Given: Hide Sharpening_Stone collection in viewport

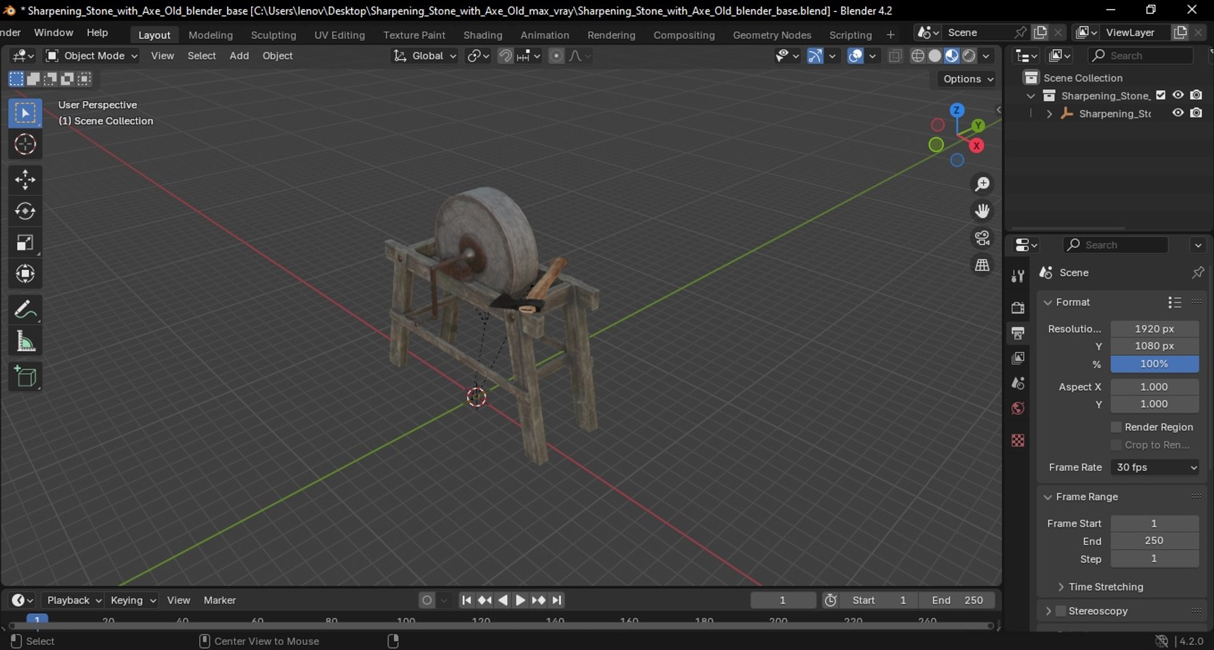Looking at the screenshot, I should tap(1178, 95).
